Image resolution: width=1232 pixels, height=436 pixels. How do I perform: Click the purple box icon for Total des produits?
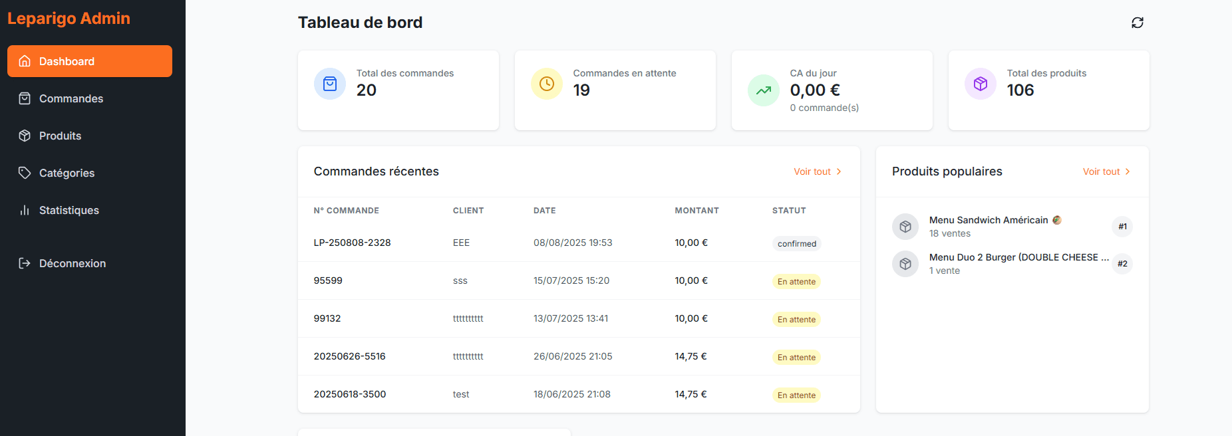981,84
